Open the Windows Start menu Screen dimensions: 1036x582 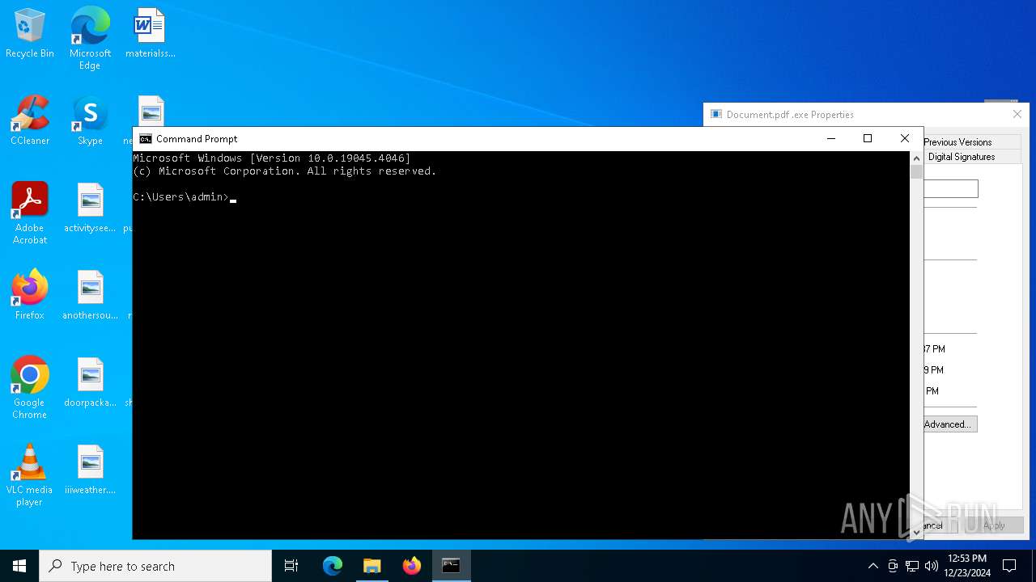pos(19,566)
